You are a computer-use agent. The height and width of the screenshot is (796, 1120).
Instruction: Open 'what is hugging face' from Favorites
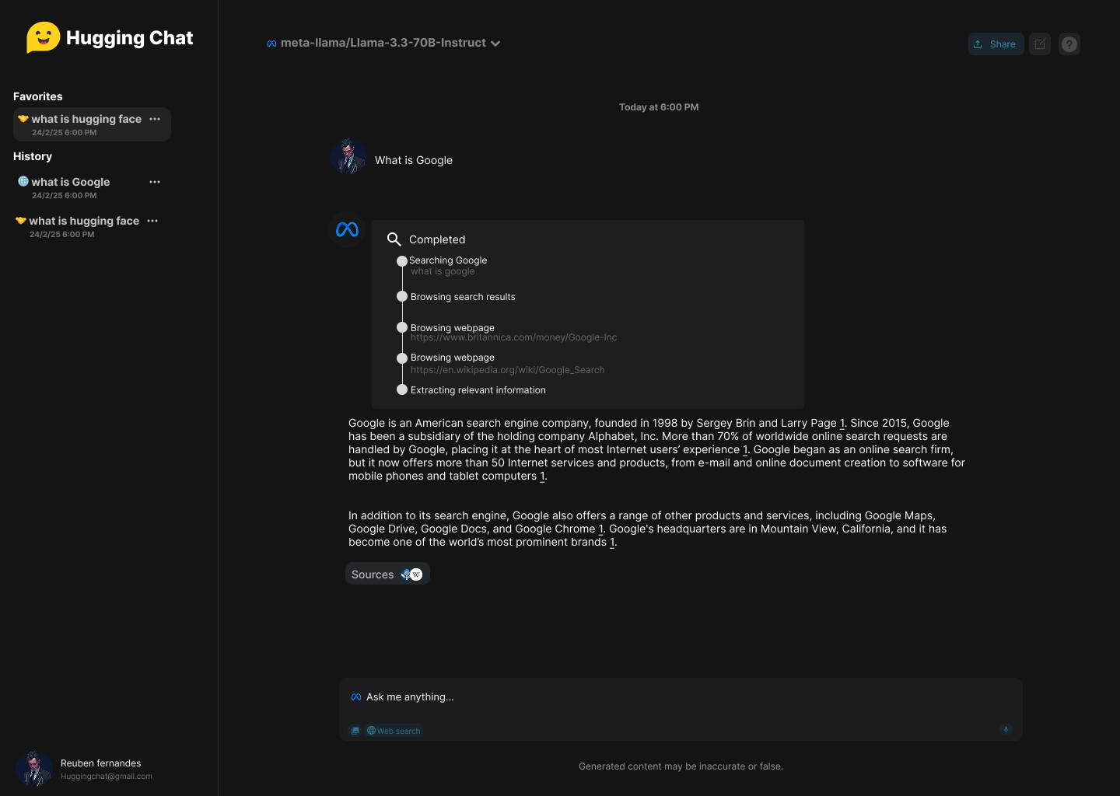(86, 119)
